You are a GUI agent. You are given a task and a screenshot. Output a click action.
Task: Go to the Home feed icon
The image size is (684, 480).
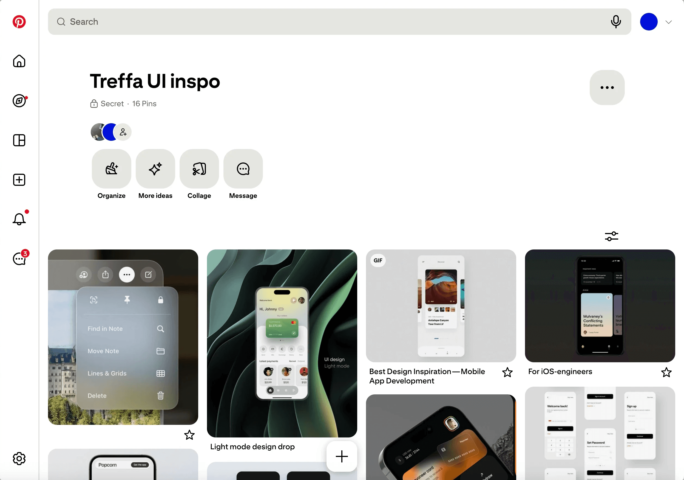(x=19, y=61)
